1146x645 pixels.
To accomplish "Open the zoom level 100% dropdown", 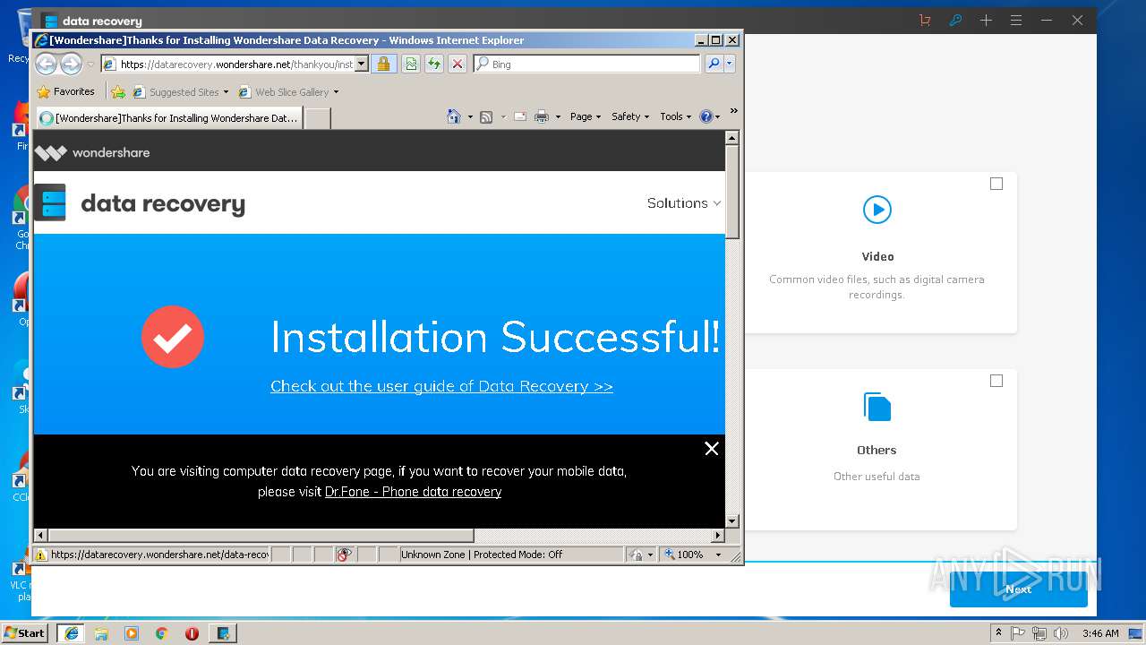I will pyautogui.click(x=718, y=555).
